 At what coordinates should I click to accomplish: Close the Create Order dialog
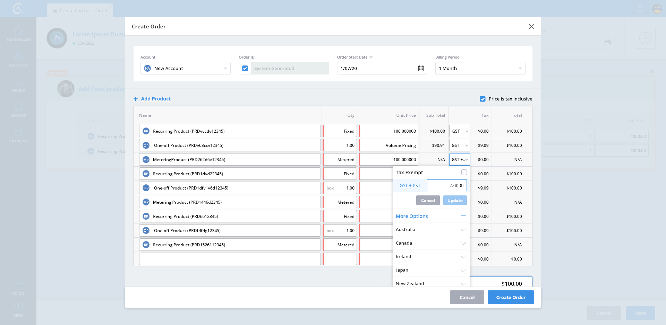coord(531,27)
